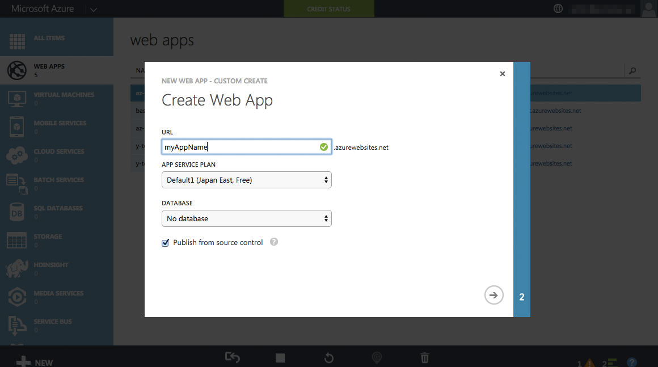Select the All Items menu label
Screen dimensions: 658x367
point(49,38)
